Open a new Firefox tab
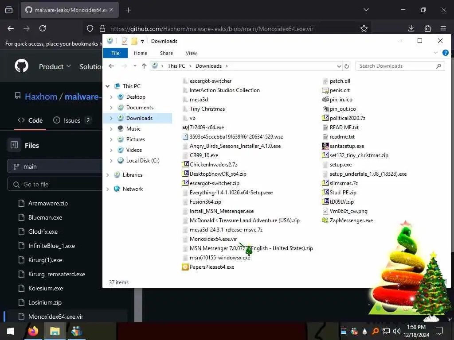This screenshot has height=340, width=454. click(x=128, y=10)
